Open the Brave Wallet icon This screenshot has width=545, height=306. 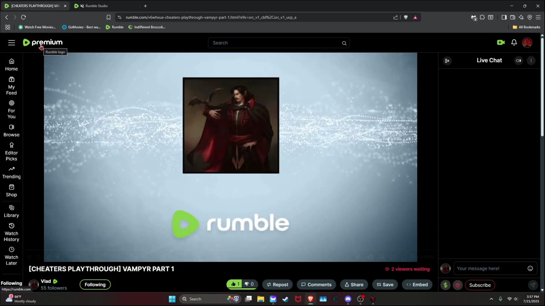click(513, 17)
